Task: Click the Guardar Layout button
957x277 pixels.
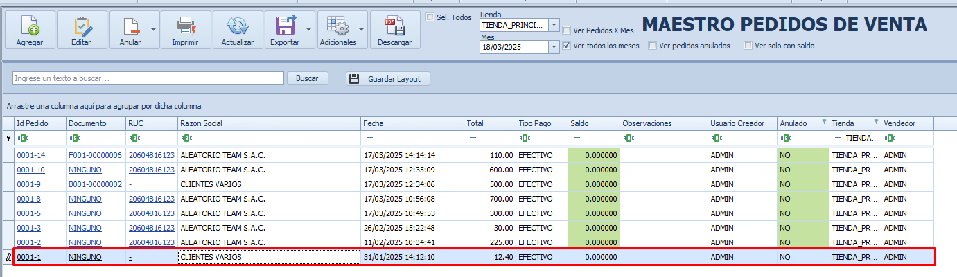Action: 388,78
